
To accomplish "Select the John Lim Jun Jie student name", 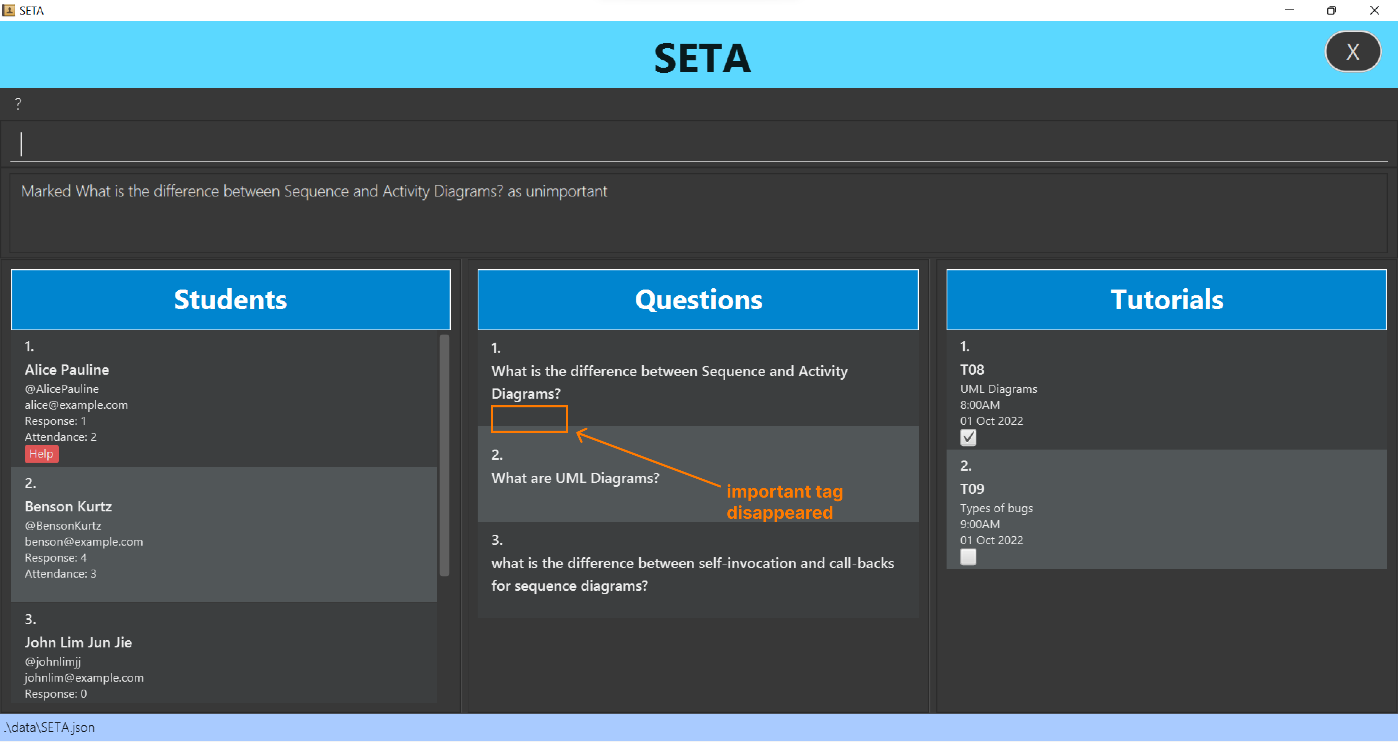I will [78, 642].
